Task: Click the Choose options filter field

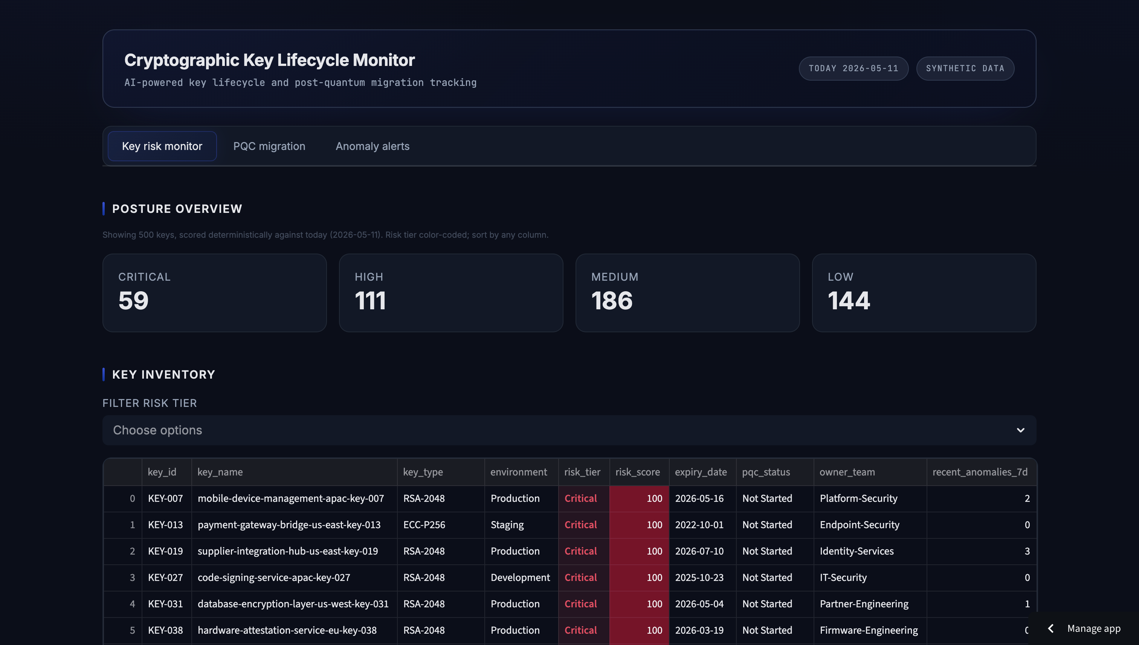Action: 569,430
